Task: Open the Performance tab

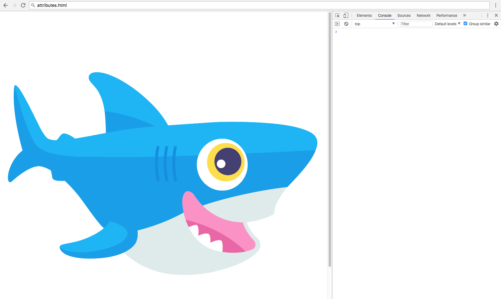Action: (x=447, y=15)
